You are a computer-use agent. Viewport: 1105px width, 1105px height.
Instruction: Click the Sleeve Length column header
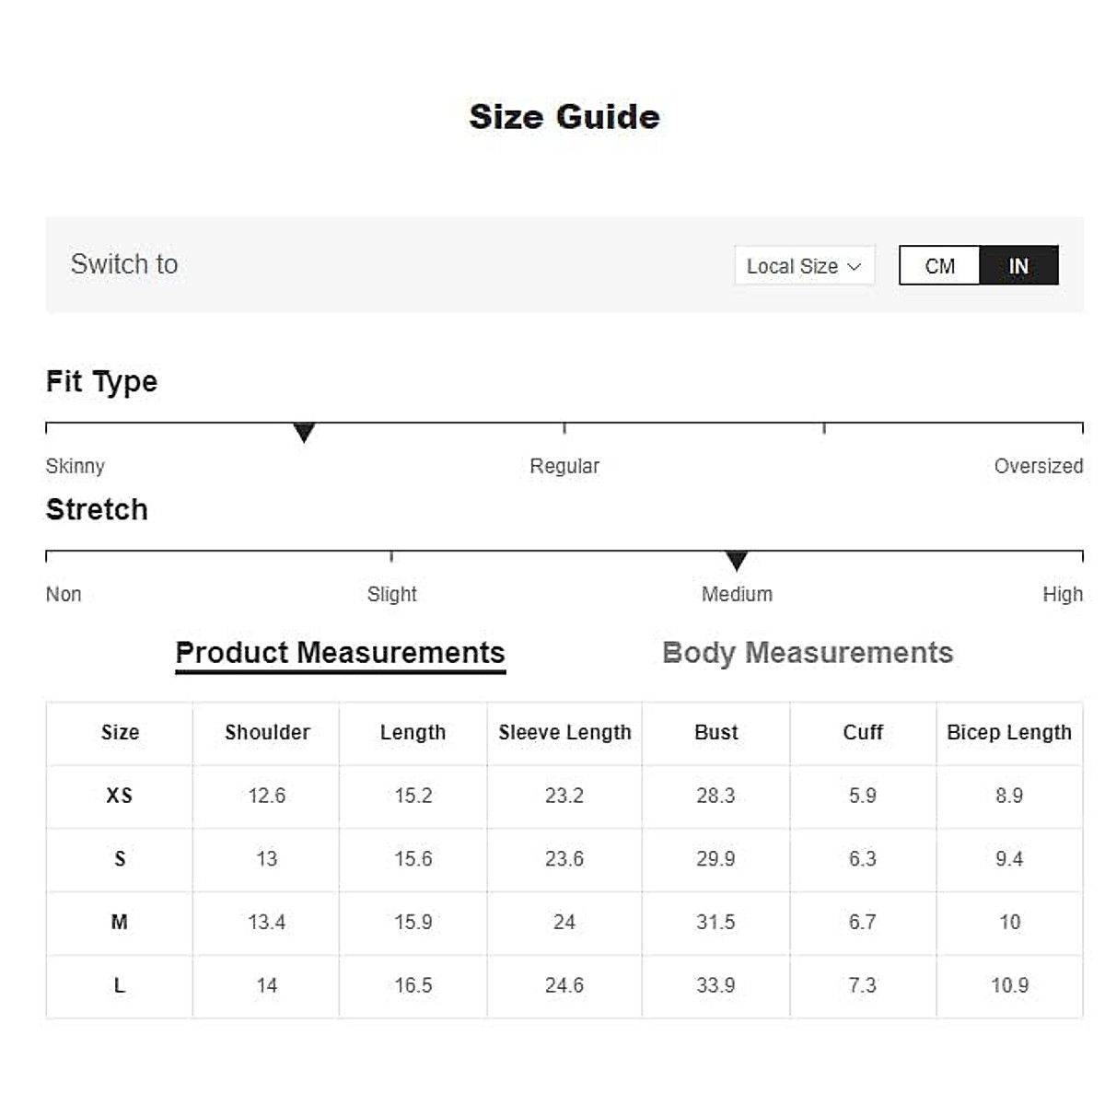[x=564, y=733]
